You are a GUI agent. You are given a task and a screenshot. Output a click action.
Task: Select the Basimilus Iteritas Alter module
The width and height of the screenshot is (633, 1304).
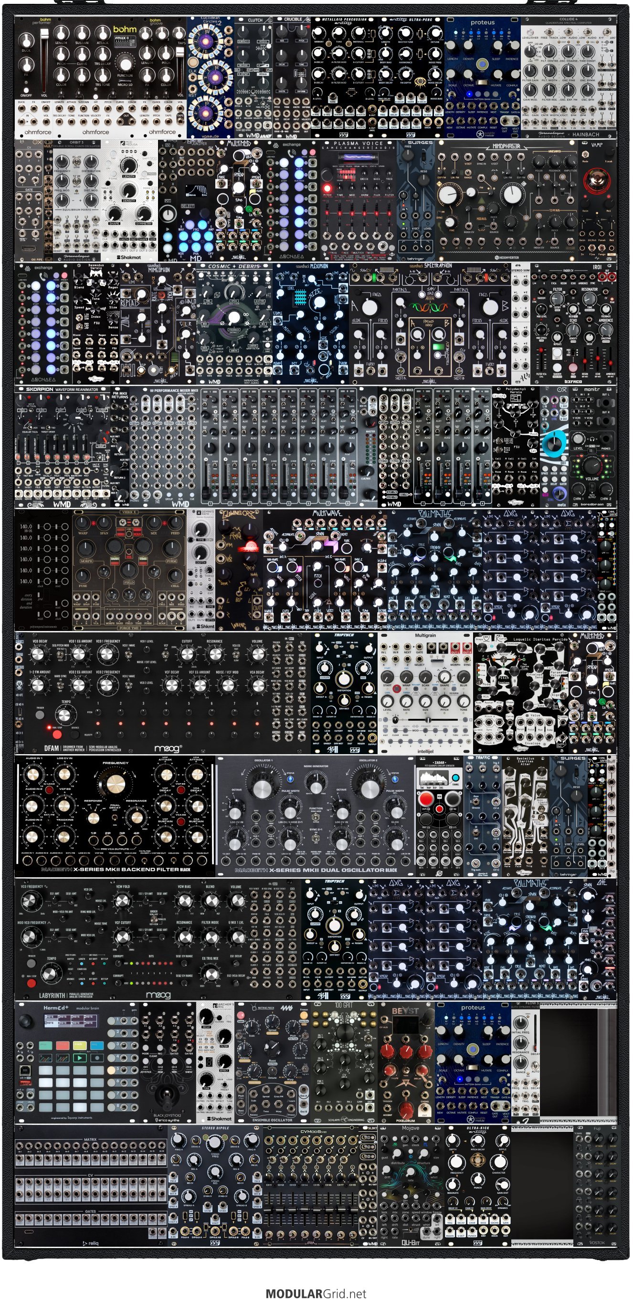[x=525, y=817]
